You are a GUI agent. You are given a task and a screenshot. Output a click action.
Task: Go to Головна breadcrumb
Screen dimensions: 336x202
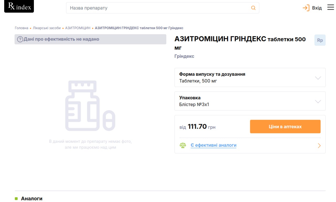[x=21, y=28]
